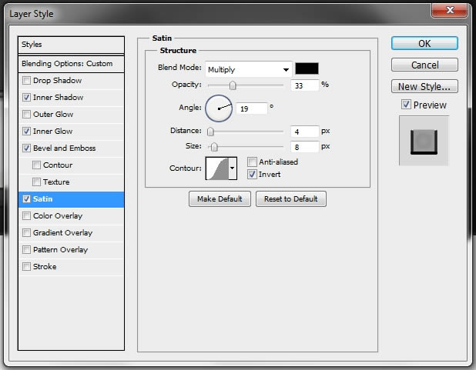476x370 pixels.
Task: Click the Cancel button
Action: coord(424,65)
